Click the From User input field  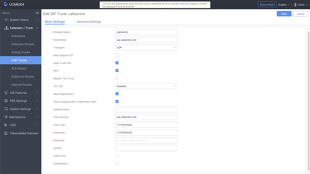click(146, 125)
